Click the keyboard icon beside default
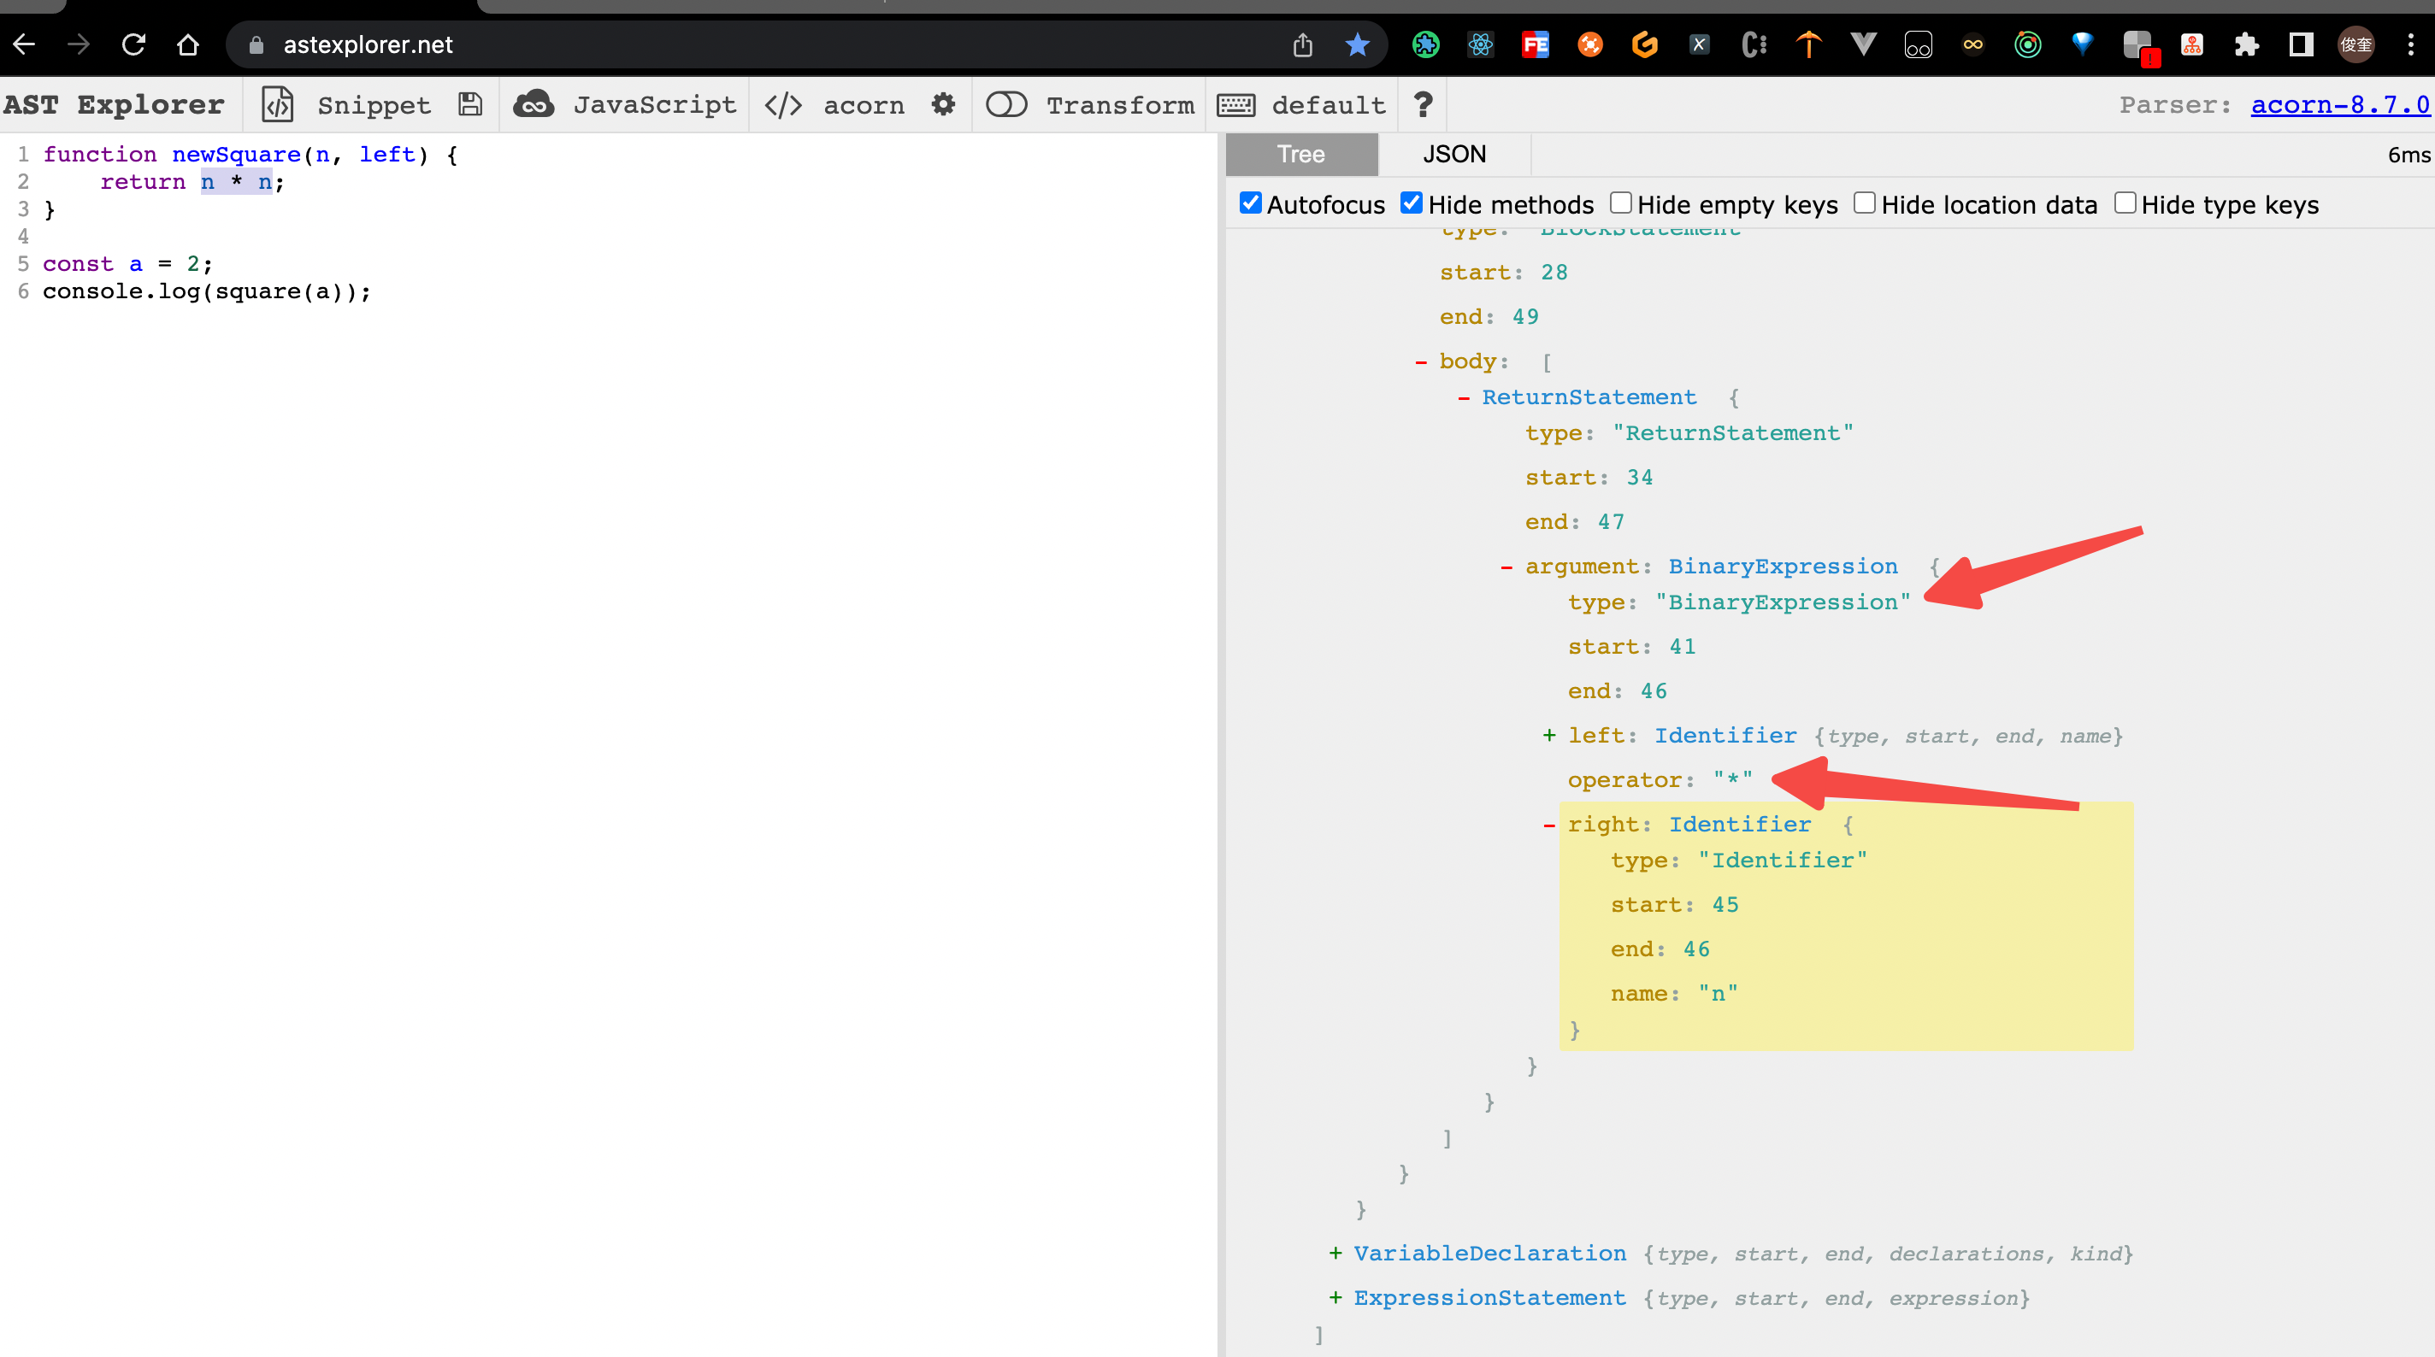This screenshot has width=2435, height=1357. (1236, 105)
